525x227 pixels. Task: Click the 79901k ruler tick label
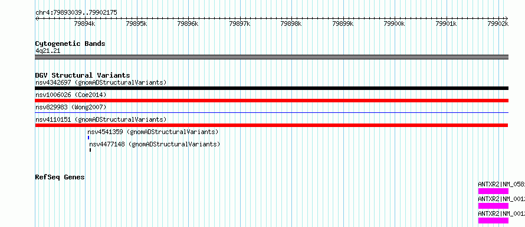pos(447,24)
